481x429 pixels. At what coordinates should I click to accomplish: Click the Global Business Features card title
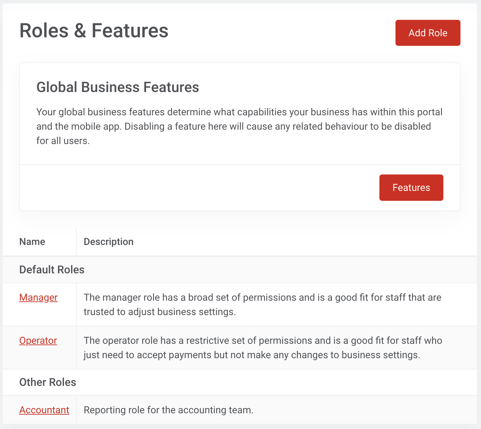(x=118, y=87)
